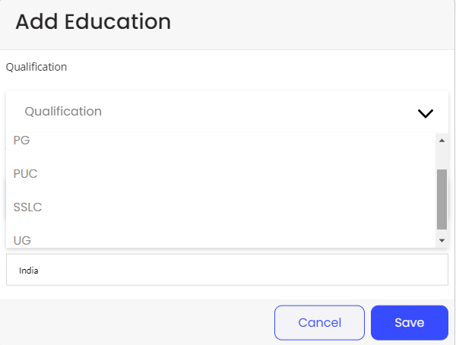Click the scroll-up arrow of the options list

pos(442,140)
